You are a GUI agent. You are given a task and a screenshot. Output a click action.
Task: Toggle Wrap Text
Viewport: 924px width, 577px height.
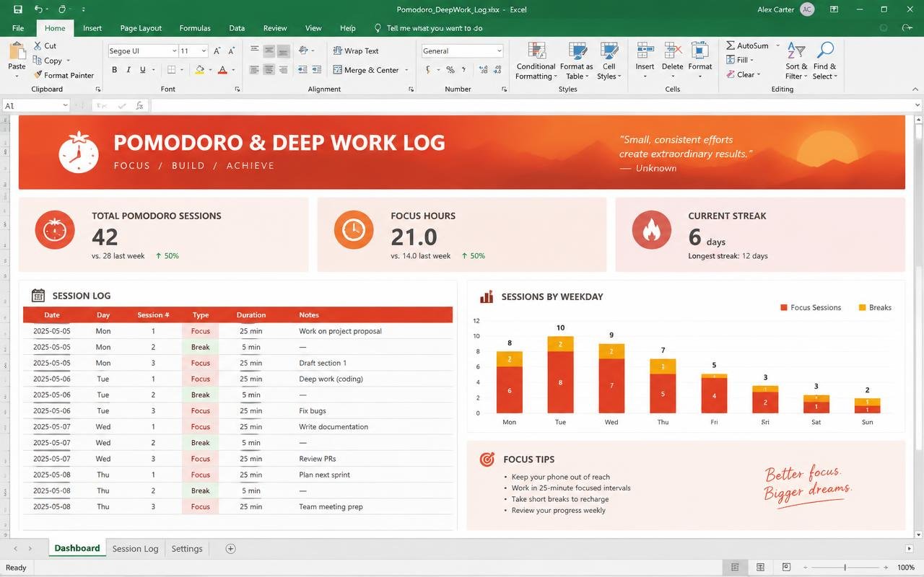tap(356, 51)
